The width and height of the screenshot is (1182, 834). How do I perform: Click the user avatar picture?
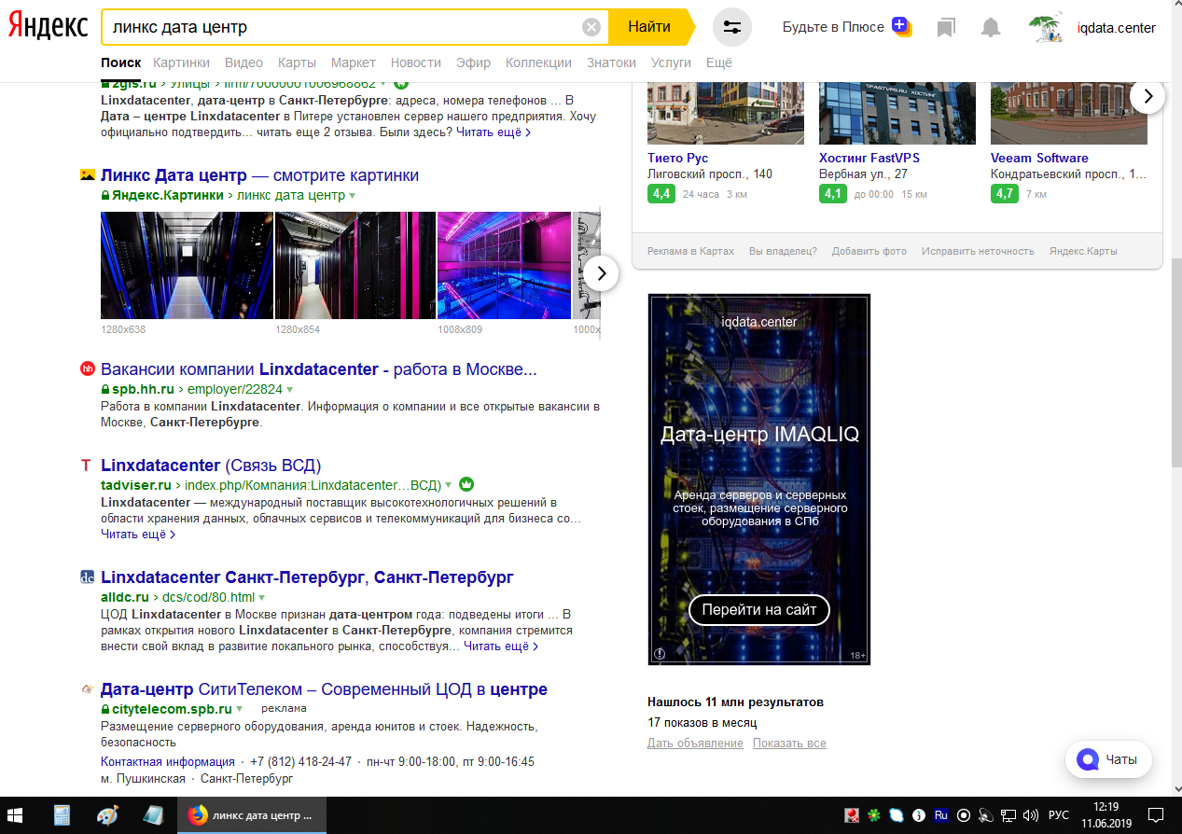click(1046, 27)
